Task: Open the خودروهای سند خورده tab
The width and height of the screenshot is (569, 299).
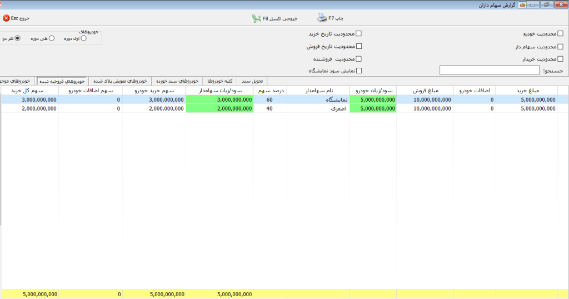Action: click(177, 81)
